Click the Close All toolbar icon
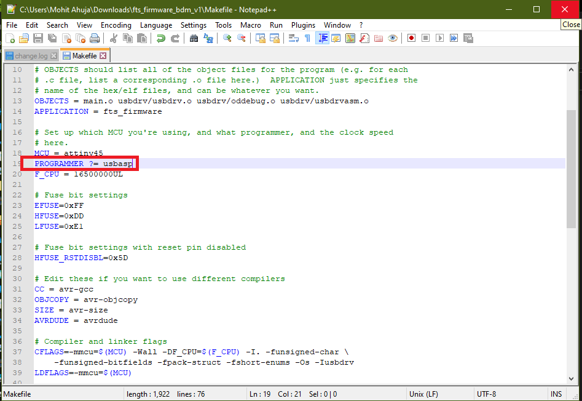Image resolution: width=582 pixels, height=401 pixels. click(81, 38)
